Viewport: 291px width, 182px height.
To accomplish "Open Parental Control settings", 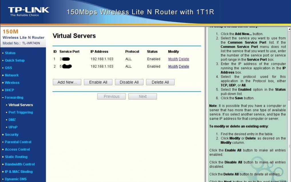I will point(18,142).
